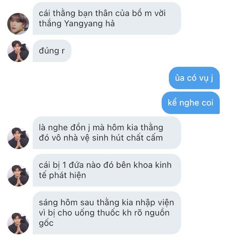Select the "sáng hôm sau thằng kia nhập viện" message
The height and width of the screenshot is (237, 227).
pyautogui.click(x=107, y=213)
